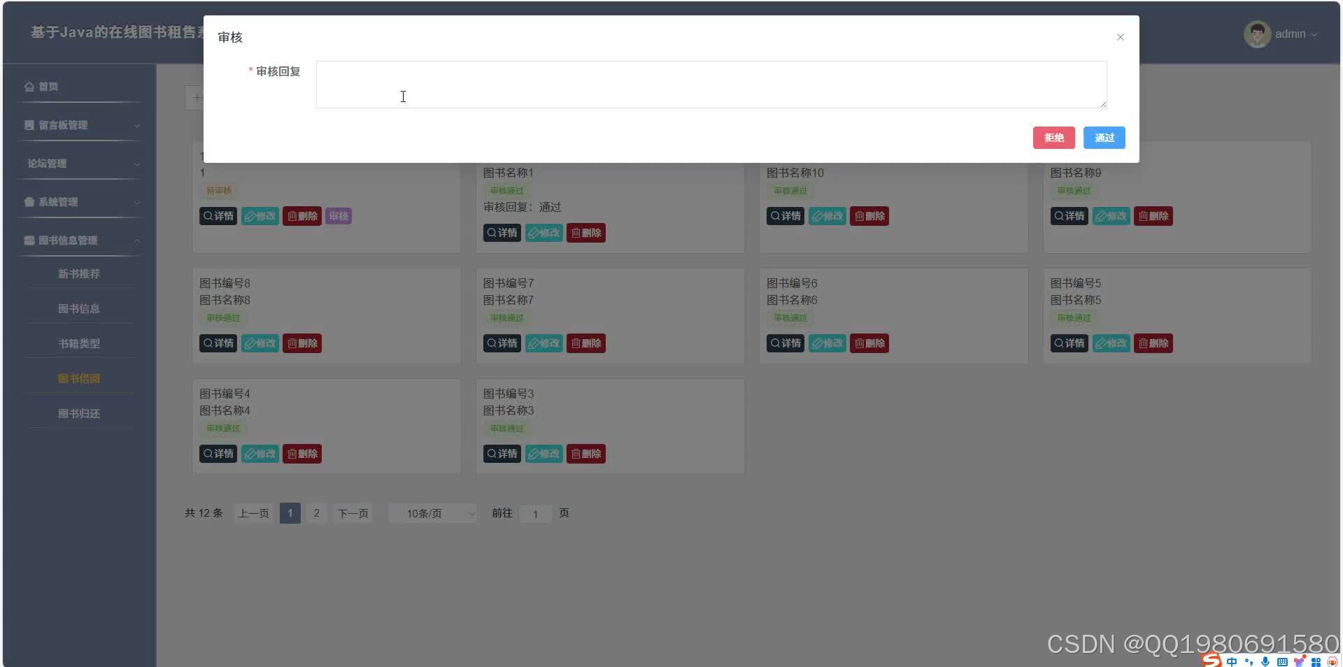This screenshot has width=1343, height=667.
Task: Go to page 2 in pagination
Action: 316,514
